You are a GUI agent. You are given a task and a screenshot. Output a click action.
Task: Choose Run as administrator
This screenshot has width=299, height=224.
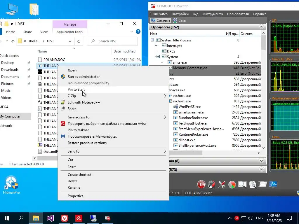pyautogui.click(x=113, y=77)
